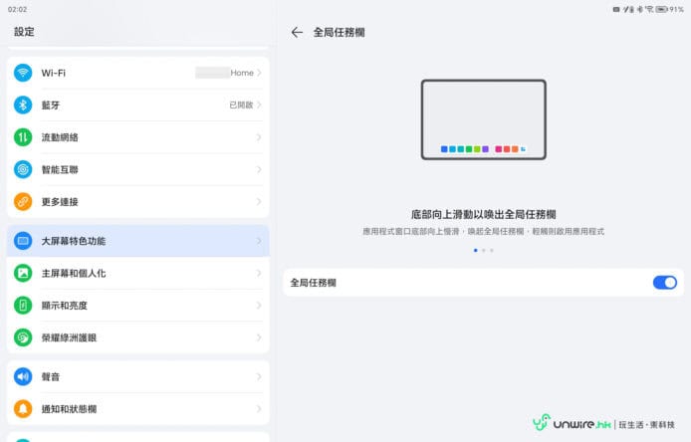Tap the Home Wi-Fi network name

point(242,73)
